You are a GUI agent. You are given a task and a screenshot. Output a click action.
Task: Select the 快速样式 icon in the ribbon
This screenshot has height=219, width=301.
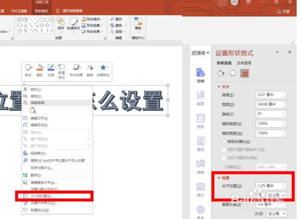(74, 25)
